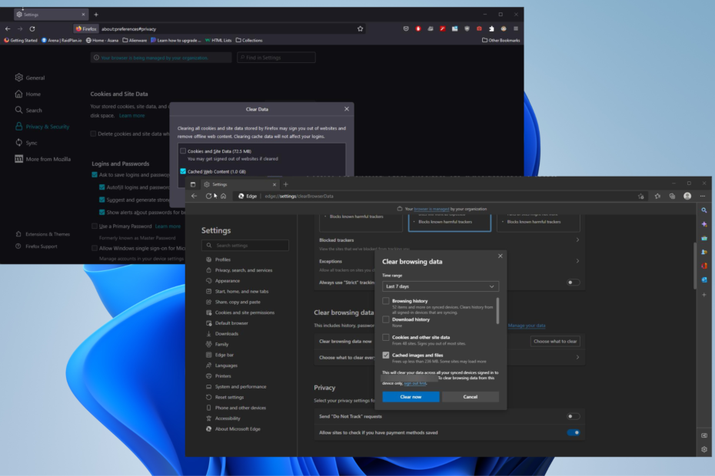Viewport: 715px width, 476px height.
Task: Check Cookies and Site Data in Firefox
Action: 183,151
